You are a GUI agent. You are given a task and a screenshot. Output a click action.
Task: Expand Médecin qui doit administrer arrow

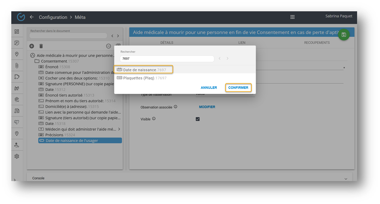(x=119, y=129)
